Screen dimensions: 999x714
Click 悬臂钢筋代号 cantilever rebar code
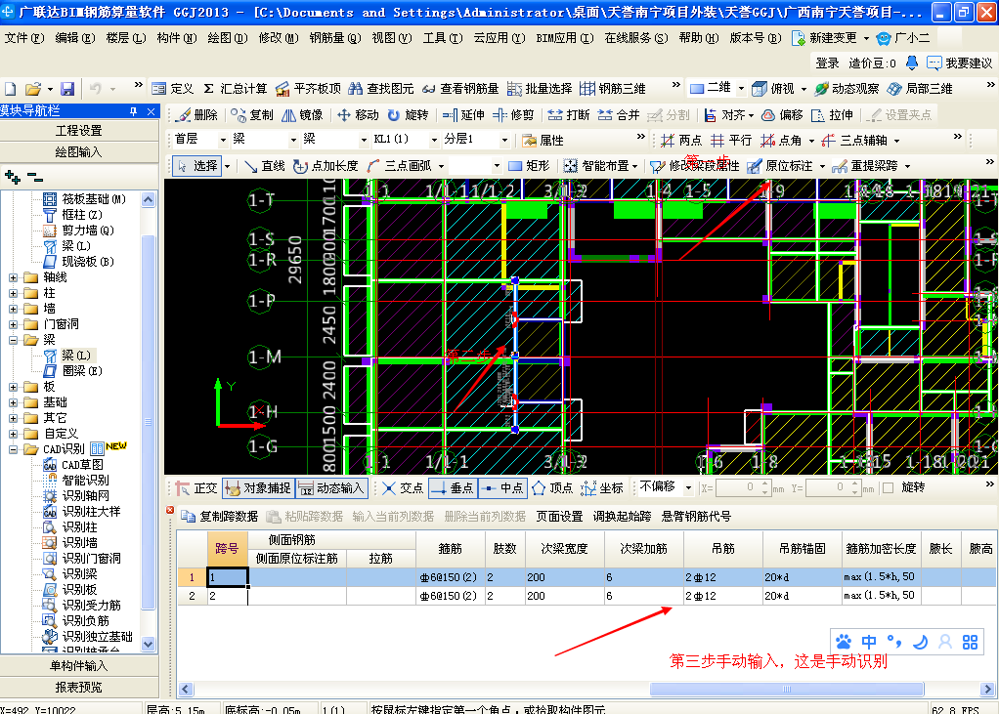coord(696,516)
